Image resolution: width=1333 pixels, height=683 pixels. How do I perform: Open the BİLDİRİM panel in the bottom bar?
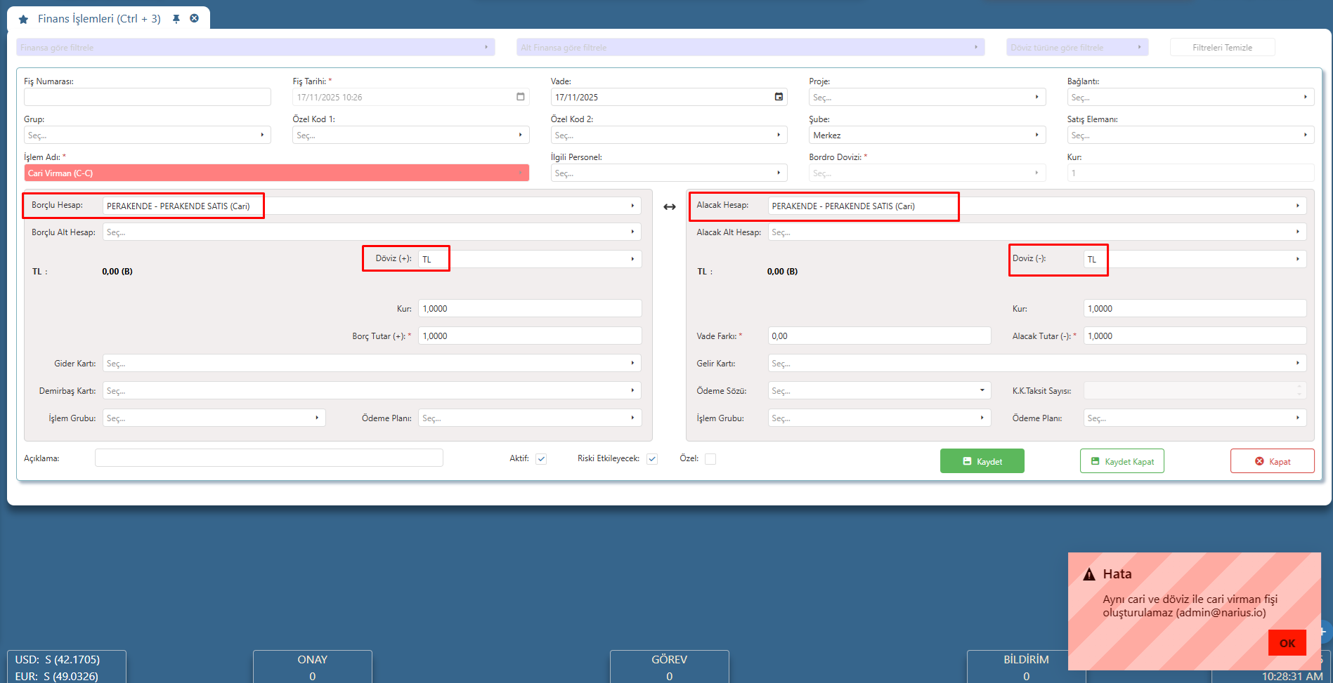click(x=1026, y=667)
